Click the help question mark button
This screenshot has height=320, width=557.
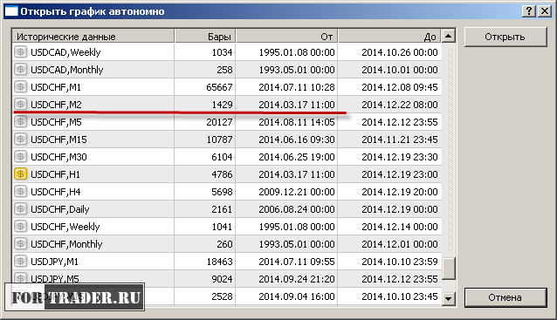pos(529,11)
